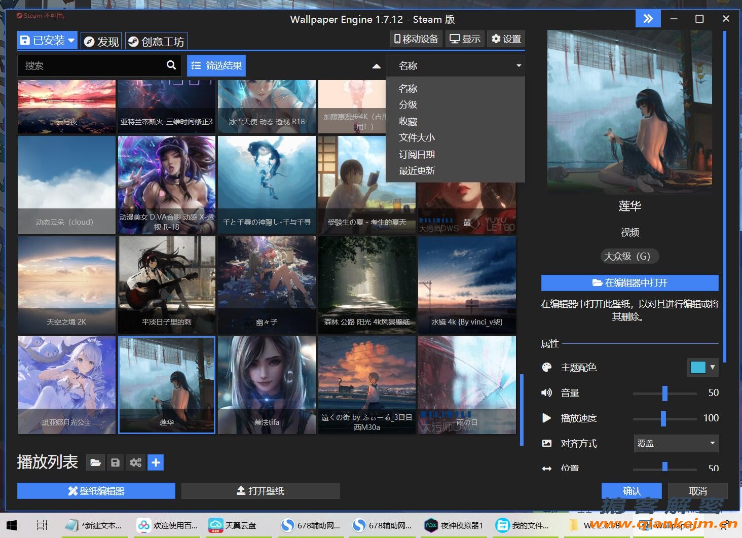Click 大众级 (G) rating tag
742x538 pixels.
(x=629, y=256)
